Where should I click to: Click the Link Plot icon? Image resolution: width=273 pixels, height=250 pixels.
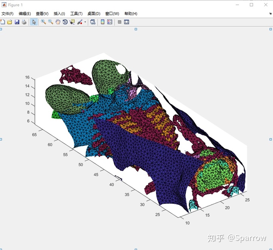[93, 22]
